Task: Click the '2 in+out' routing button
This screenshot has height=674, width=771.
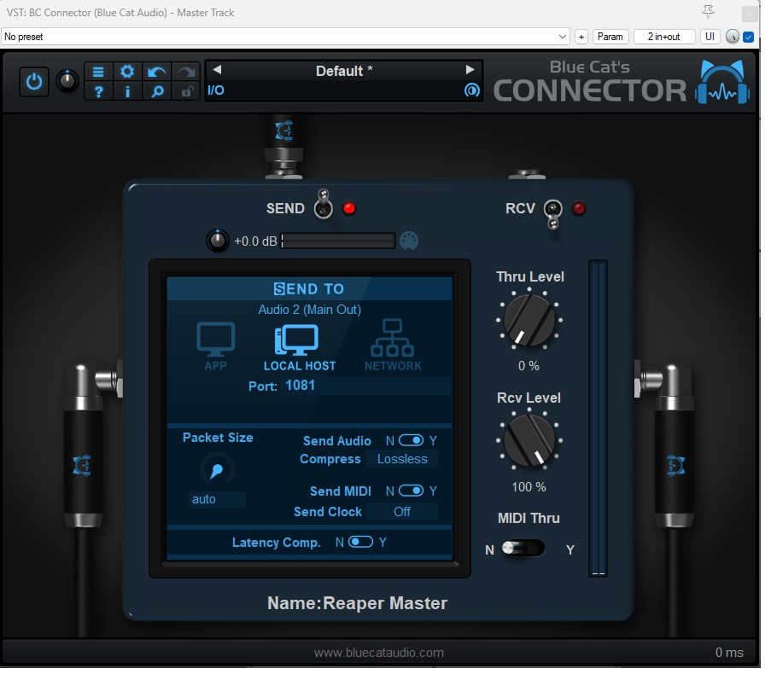Action: 663,37
